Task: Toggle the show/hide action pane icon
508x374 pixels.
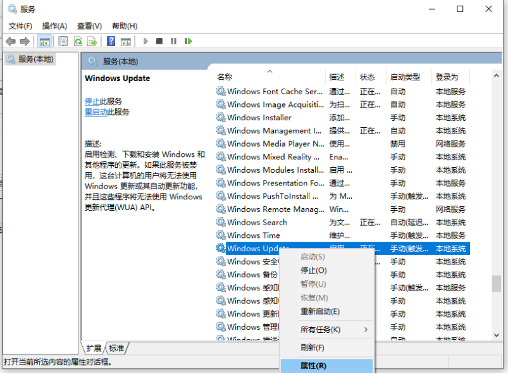Action: coord(125,41)
